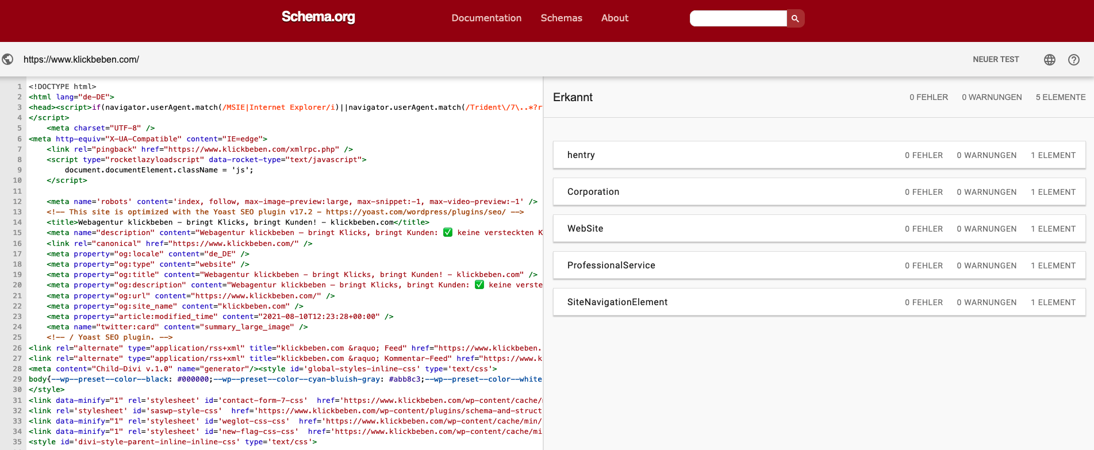The height and width of the screenshot is (450, 1094).
Task: Click the search magnifier button
Action: [795, 18]
